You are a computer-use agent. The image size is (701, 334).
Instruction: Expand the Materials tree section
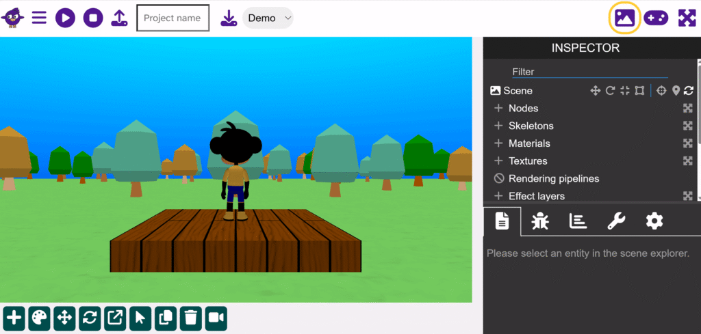(x=498, y=143)
